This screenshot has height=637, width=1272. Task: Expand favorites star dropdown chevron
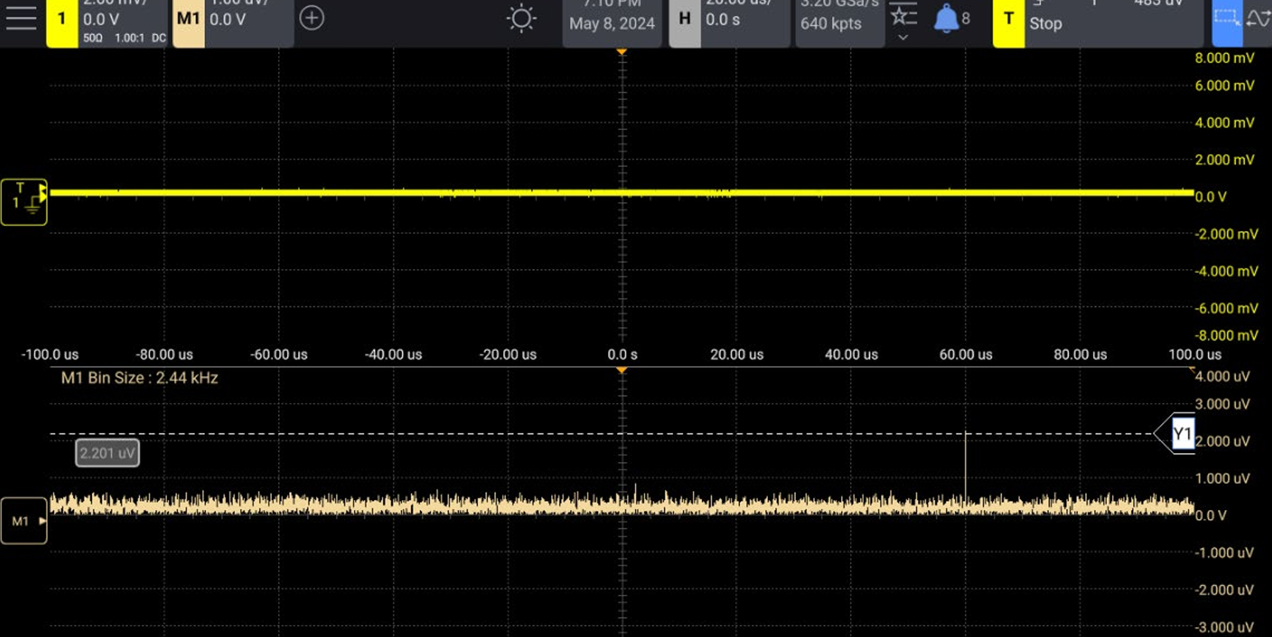click(x=903, y=37)
